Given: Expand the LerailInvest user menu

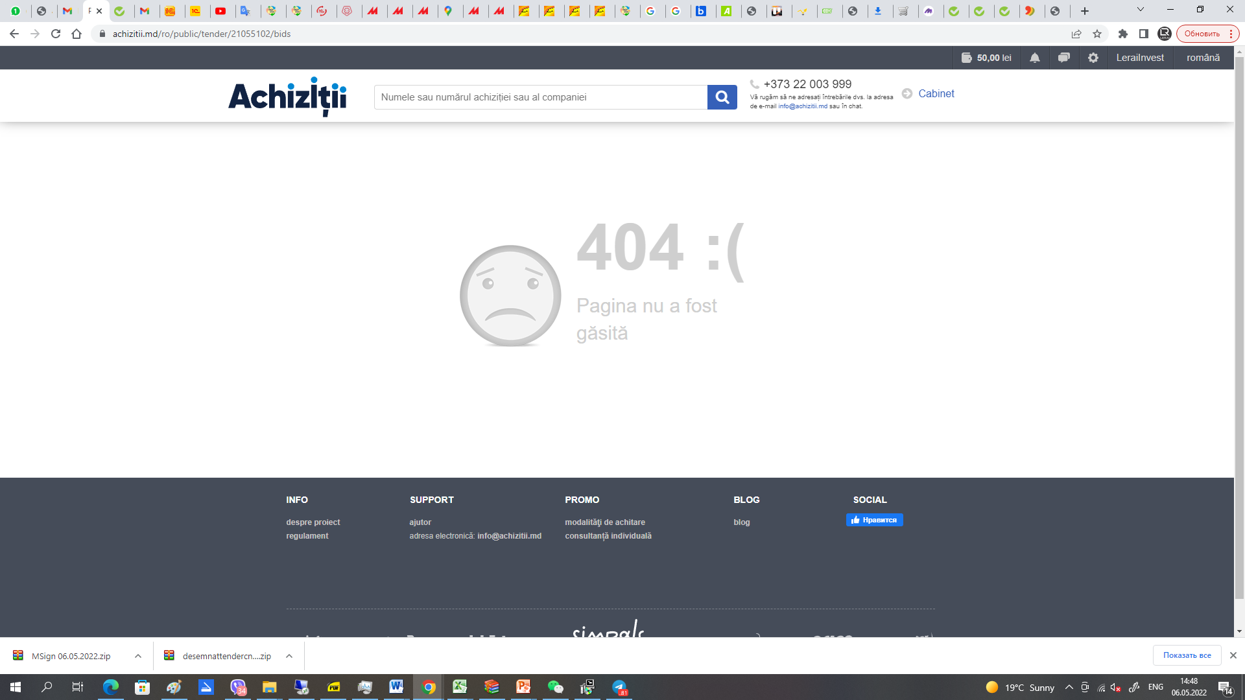Looking at the screenshot, I should 1139,58.
